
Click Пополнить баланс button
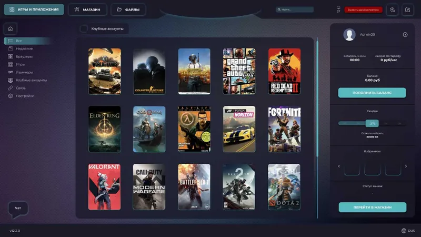[x=372, y=93]
